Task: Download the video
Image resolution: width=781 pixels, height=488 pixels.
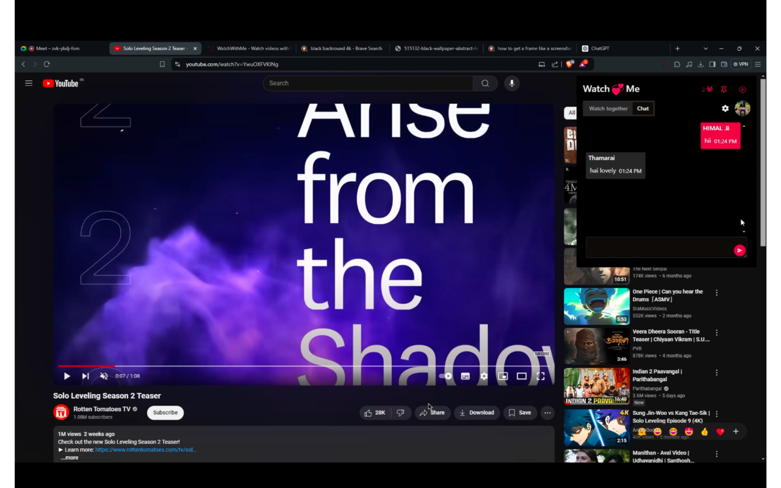Action: pos(477,413)
